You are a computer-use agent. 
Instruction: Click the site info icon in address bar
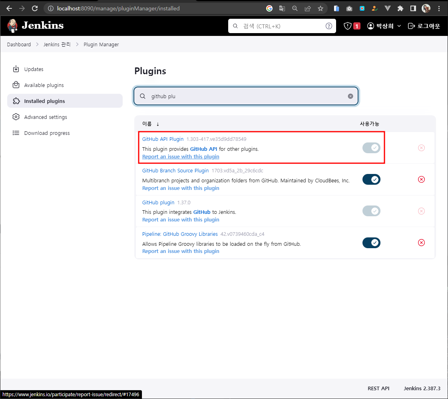click(x=51, y=8)
